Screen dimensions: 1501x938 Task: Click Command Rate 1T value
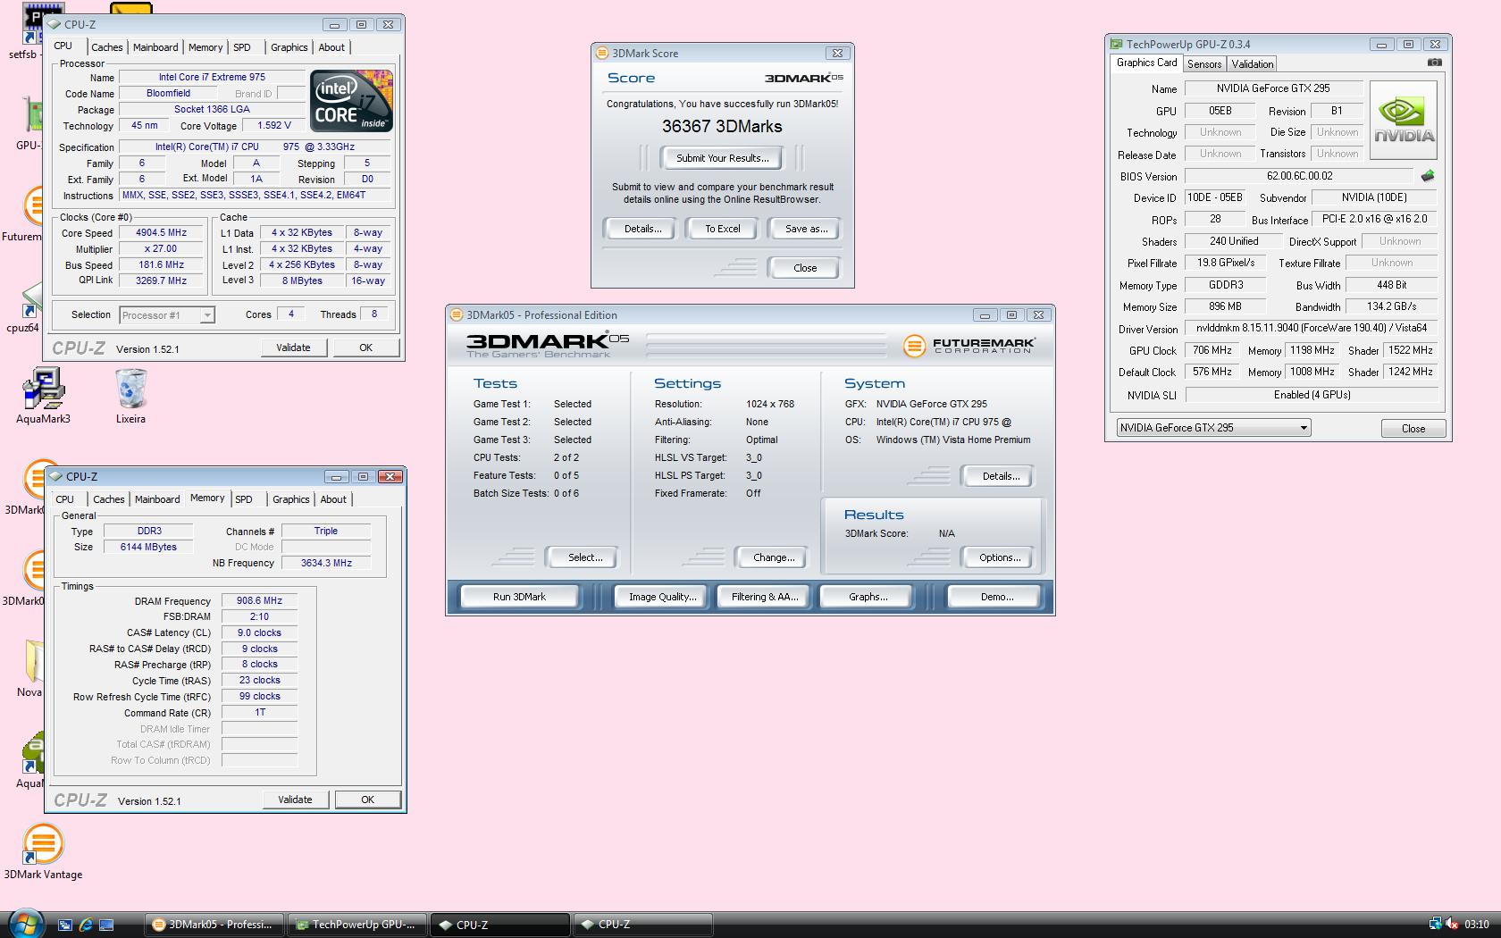click(x=260, y=713)
